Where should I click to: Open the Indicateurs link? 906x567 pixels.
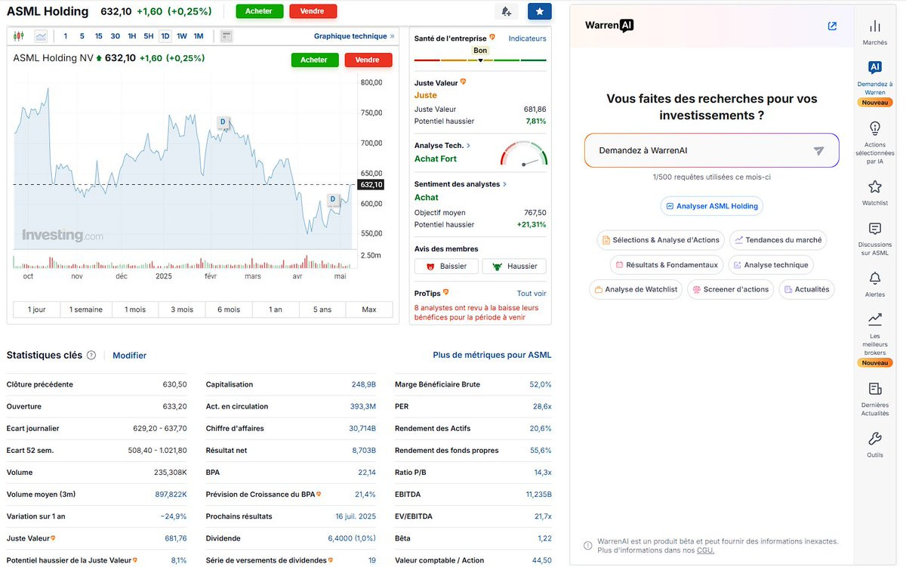click(527, 39)
